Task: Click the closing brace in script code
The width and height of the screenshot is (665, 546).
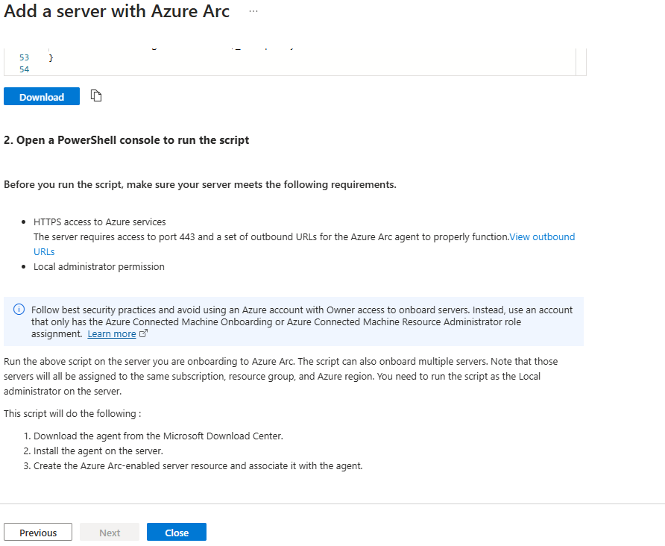Action: 51,57
